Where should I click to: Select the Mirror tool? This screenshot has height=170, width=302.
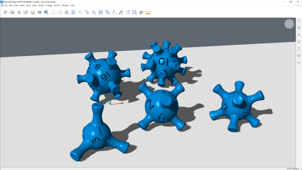93,12
